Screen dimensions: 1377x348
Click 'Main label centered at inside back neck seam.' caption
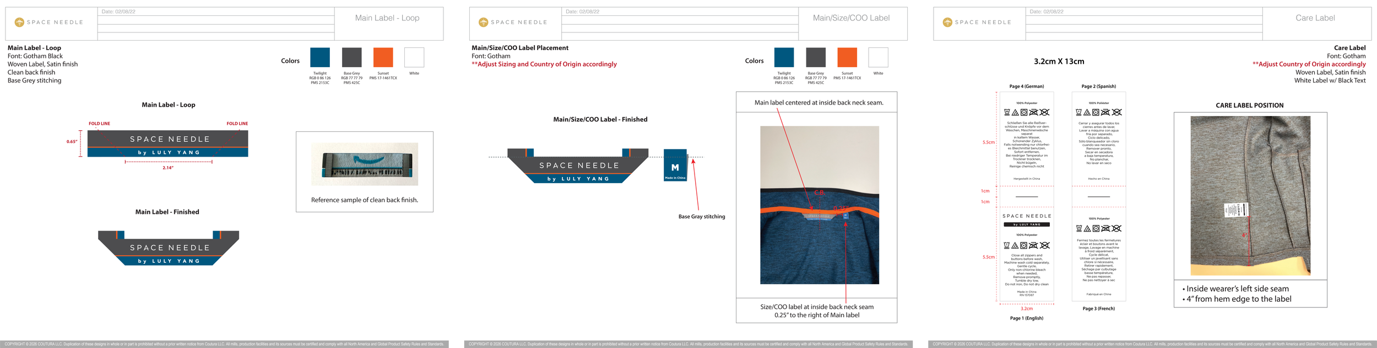tap(819, 103)
